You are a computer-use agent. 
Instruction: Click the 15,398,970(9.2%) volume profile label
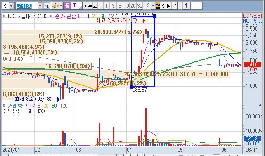tap(62, 41)
